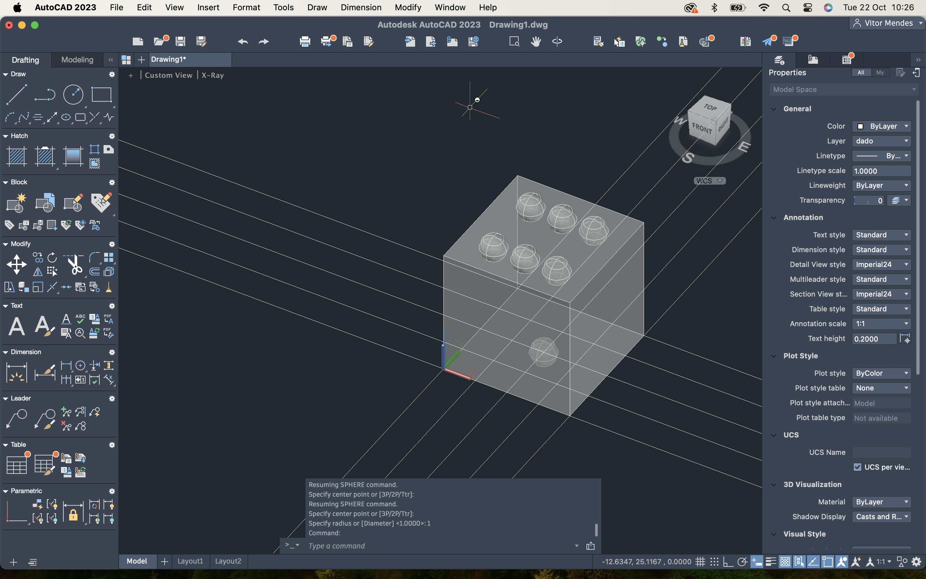Click the Print icon in toolbar
This screenshot has width=926, height=579.
point(305,41)
